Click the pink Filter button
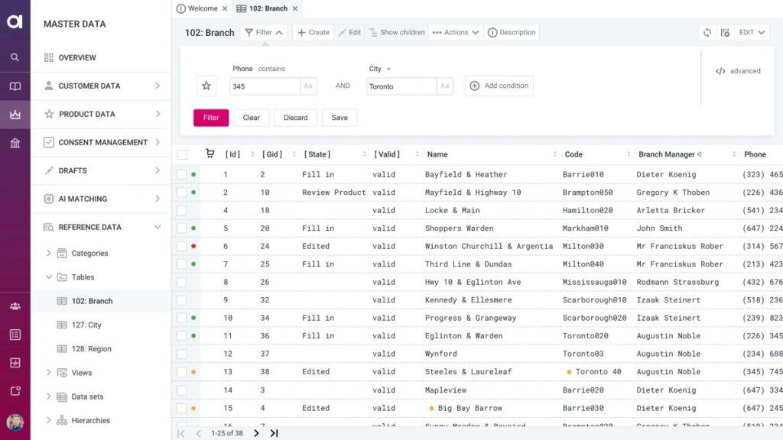Image resolution: width=783 pixels, height=440 pixels. 211,118
